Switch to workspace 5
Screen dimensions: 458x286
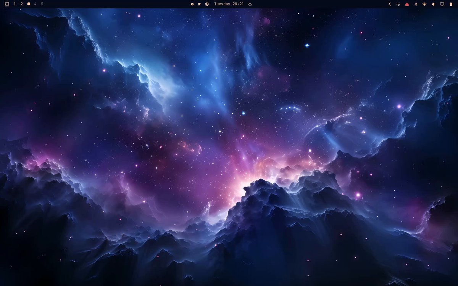click(x=42, y=4)
